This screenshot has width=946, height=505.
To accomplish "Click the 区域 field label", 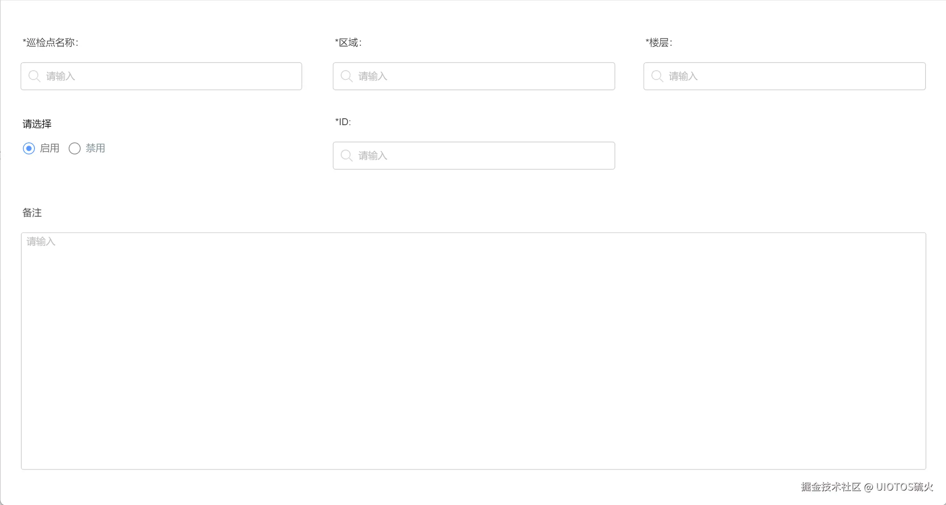I will [348, 43].
